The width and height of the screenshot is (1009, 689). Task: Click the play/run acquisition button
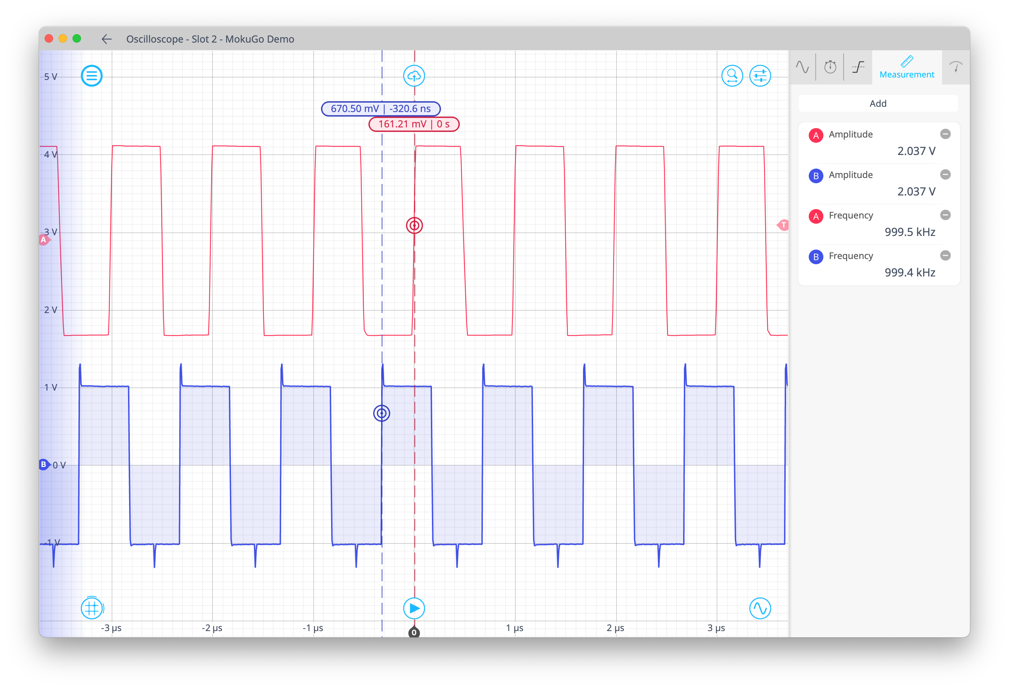click(414, 608)
